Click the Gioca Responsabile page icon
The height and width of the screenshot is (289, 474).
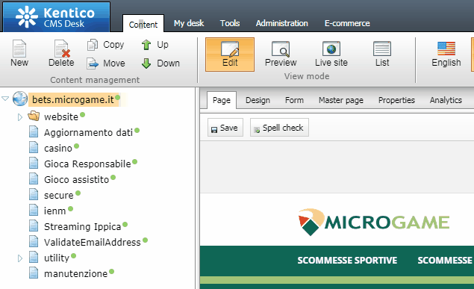(x=34, y=164)
